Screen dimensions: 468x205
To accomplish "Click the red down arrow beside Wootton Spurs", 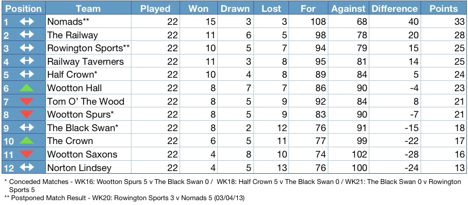I will (26, 114).
